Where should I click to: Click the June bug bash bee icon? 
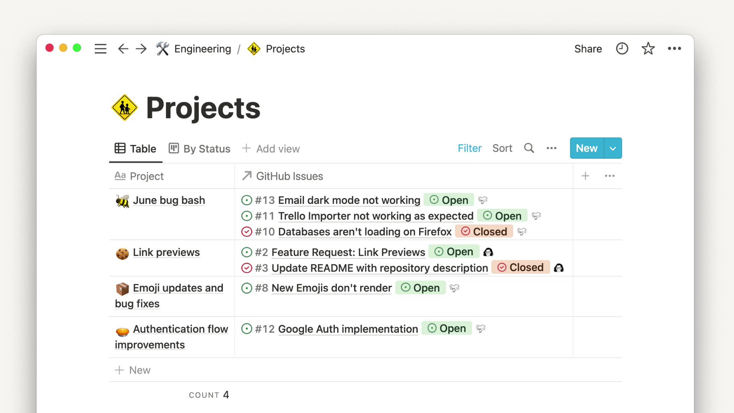122,201
